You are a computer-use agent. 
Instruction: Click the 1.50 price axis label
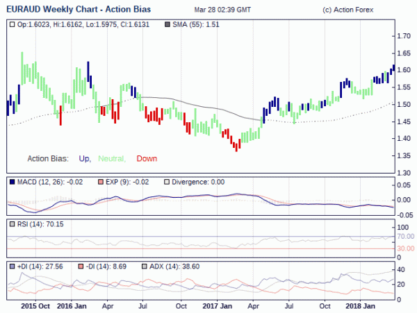pos(404,104)
